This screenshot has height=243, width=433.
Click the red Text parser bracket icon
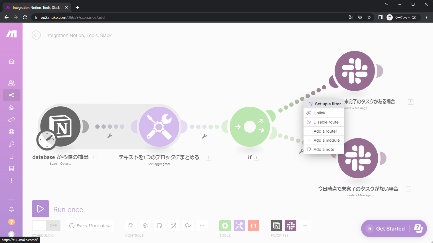point(254,226)
